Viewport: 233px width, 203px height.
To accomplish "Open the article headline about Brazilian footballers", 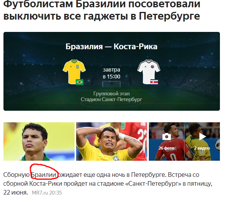I will [x=102, y=10].
